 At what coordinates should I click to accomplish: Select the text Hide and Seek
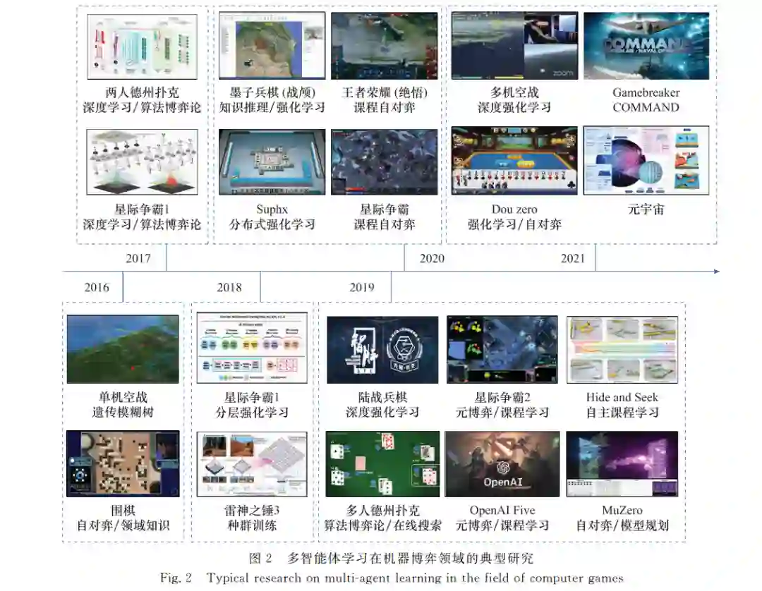click(x=622, y=397)
